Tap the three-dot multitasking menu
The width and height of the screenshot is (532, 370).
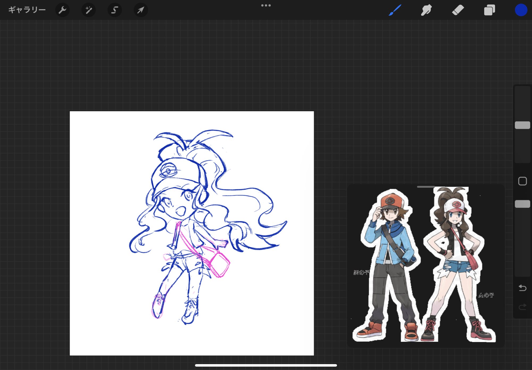pyautogui.click(x=266, y=5)
